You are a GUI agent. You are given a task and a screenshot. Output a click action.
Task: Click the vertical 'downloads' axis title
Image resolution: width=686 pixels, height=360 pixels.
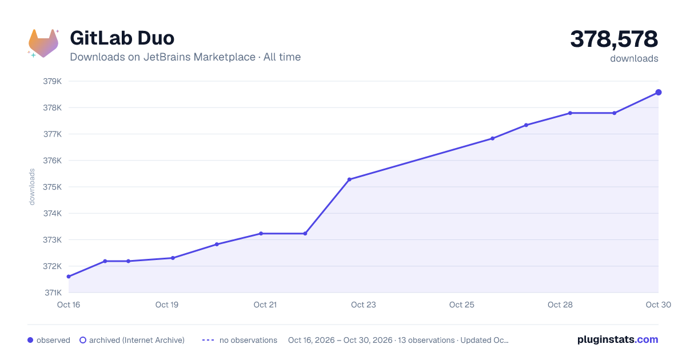pos(32,187)
